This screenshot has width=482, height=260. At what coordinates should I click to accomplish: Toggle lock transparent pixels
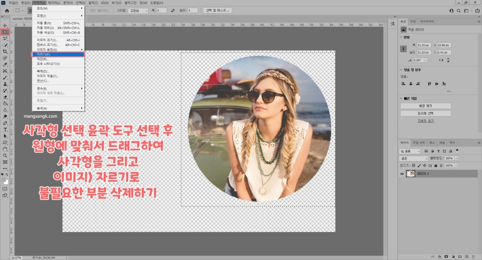(x=414, y=166)
